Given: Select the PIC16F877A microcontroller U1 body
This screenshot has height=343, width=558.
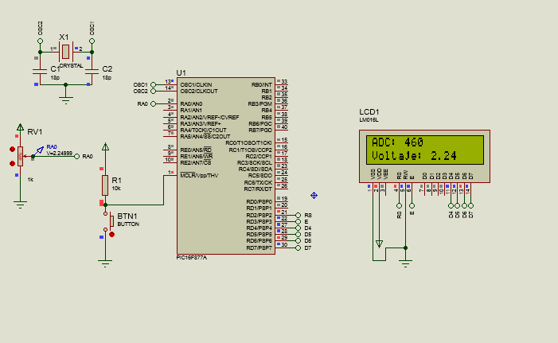Looking at the screenshot, I should point(226,166).
